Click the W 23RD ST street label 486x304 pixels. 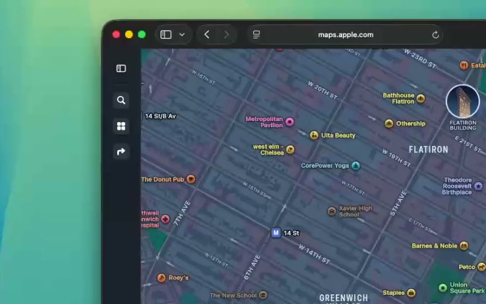[420, 58]
